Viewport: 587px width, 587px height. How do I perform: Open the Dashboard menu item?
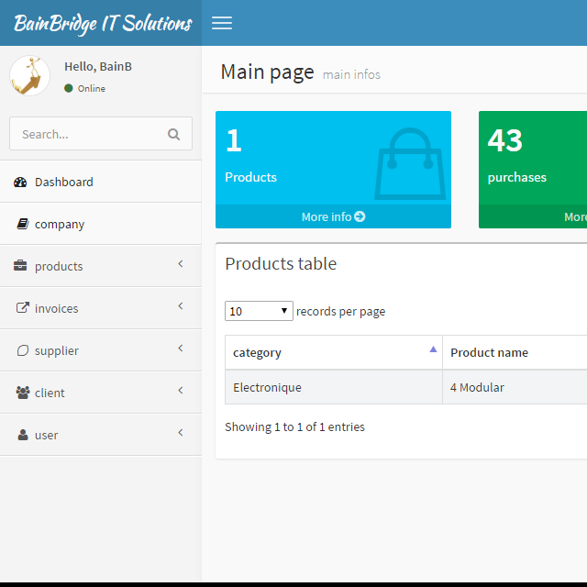pyautogui.click(x=101, y=182)
